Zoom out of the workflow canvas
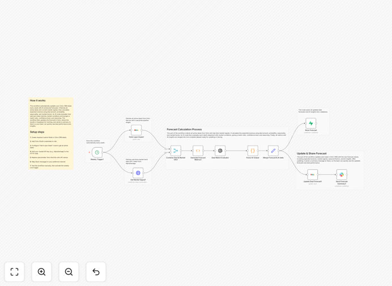This screenshot has width=392, height=286. (69, 272)
